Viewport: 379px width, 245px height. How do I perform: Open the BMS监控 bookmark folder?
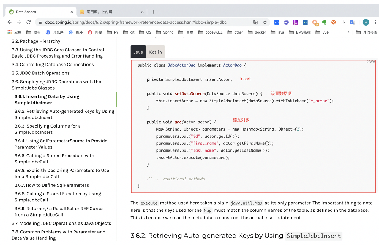pos(299,32)
